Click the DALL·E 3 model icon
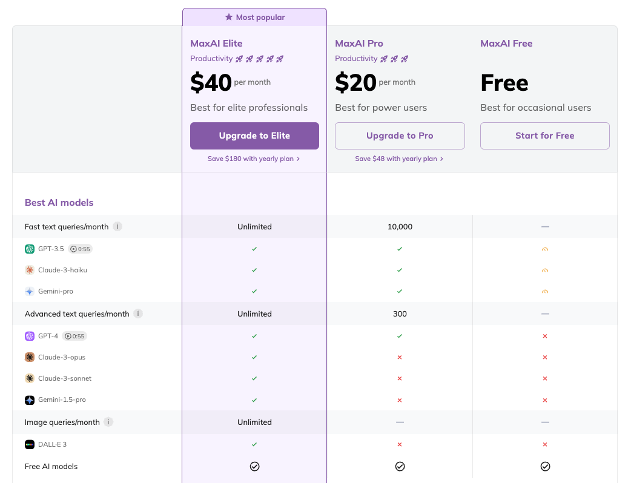Screen dimensions: 631x483 [30, 444]
